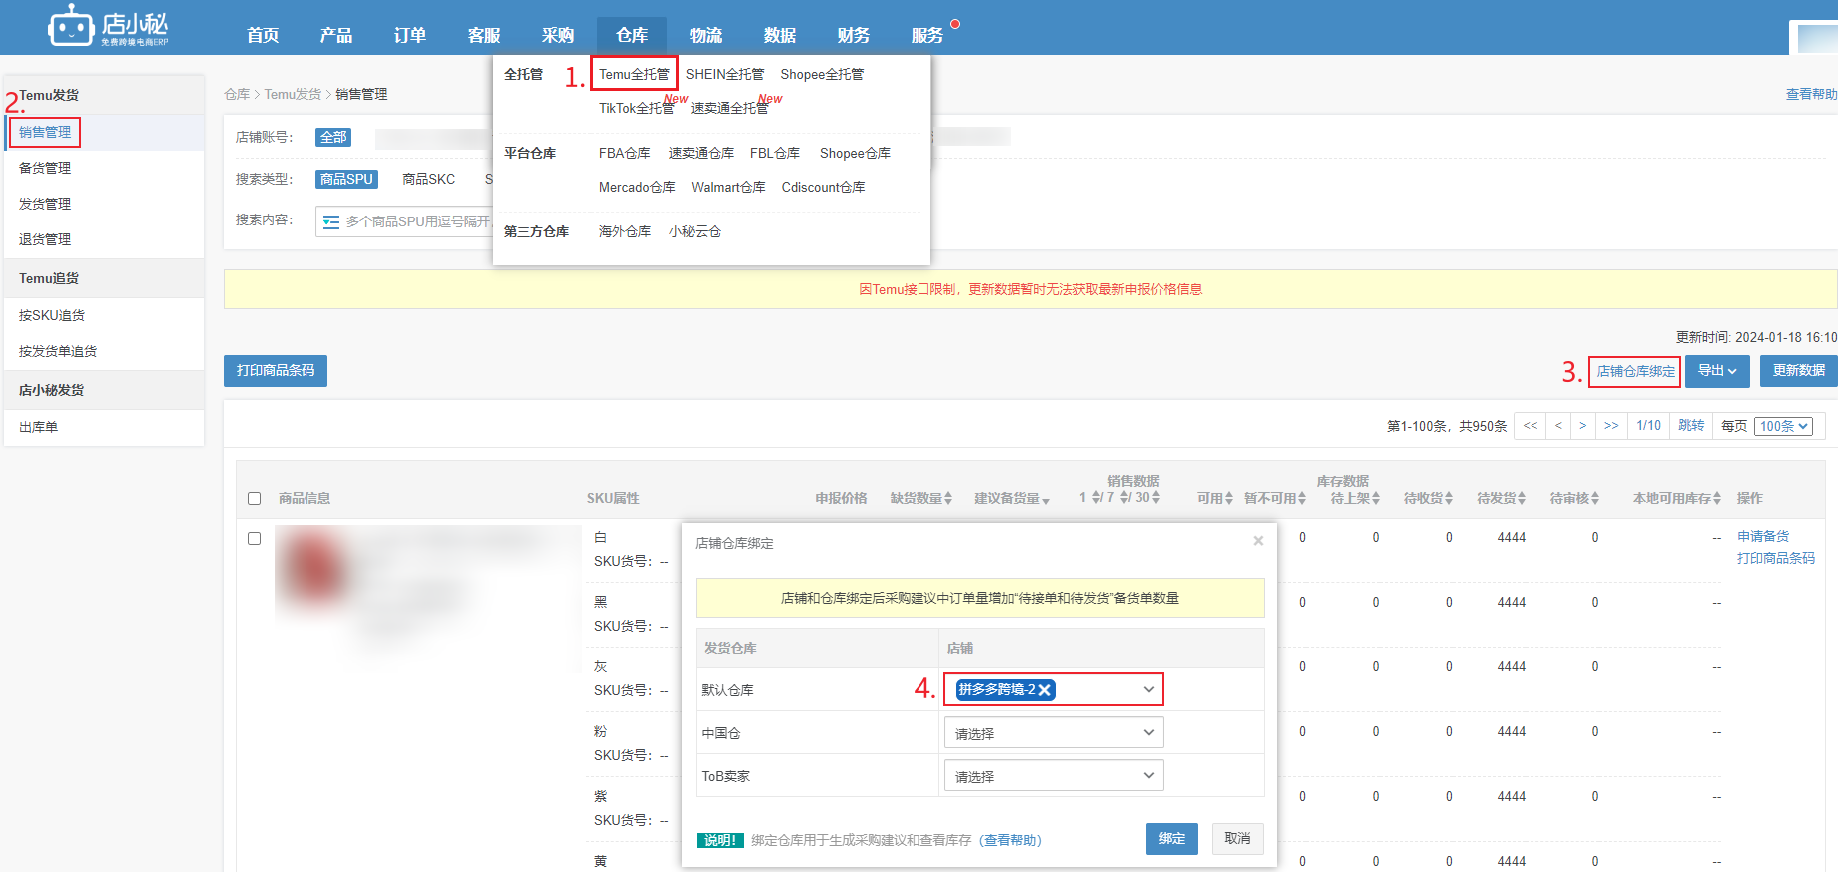The height and width of the screenshot is (872, 1838).
Task: Sort the 待审核 column
Action: click(x=1595, y=498)
